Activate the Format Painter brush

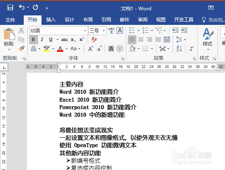(21, 49)
